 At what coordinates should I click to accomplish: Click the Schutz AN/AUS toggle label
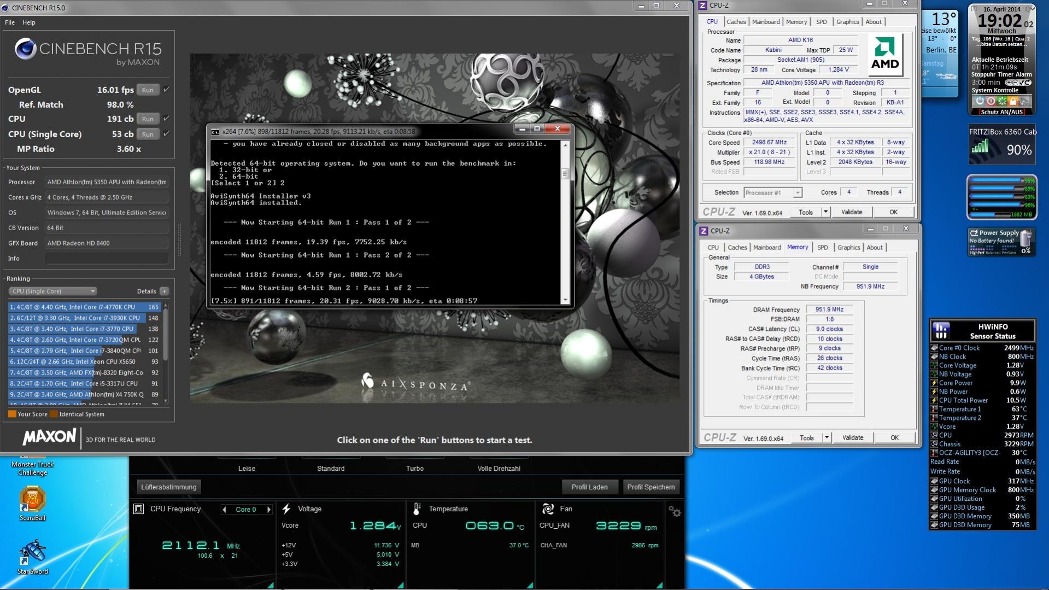pos(1001,112)
